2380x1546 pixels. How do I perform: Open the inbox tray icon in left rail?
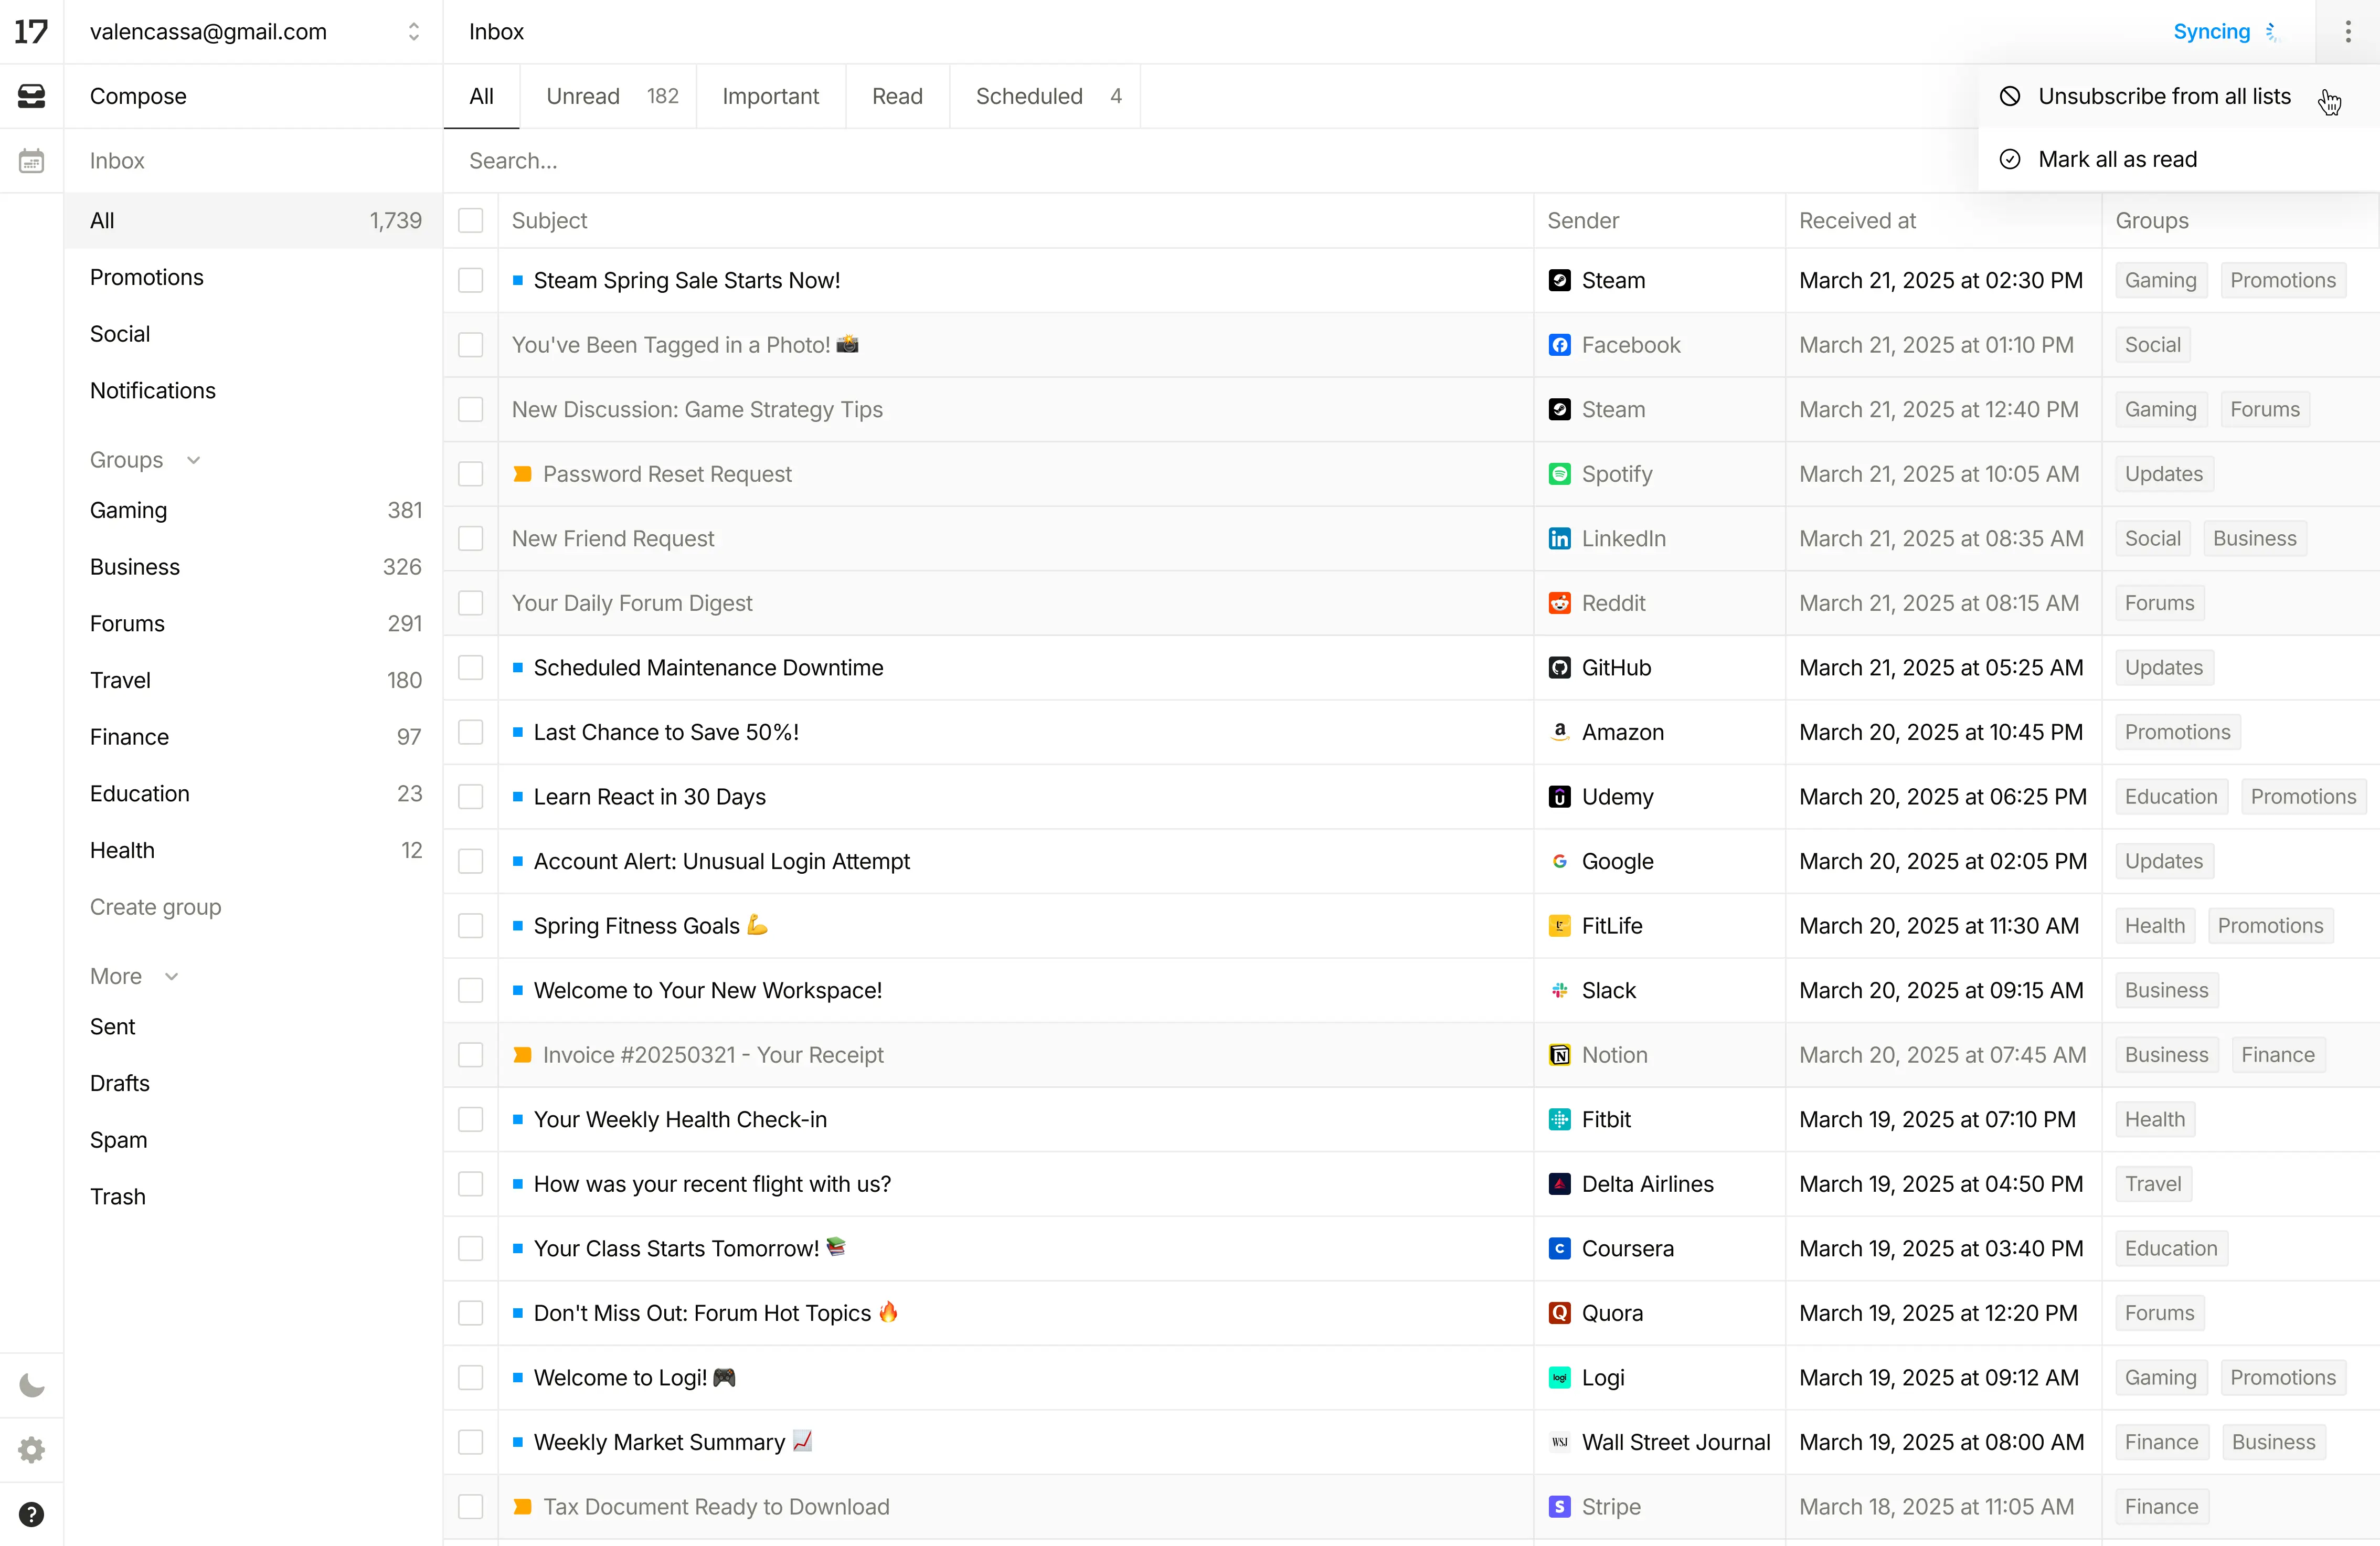click(31, 96)
